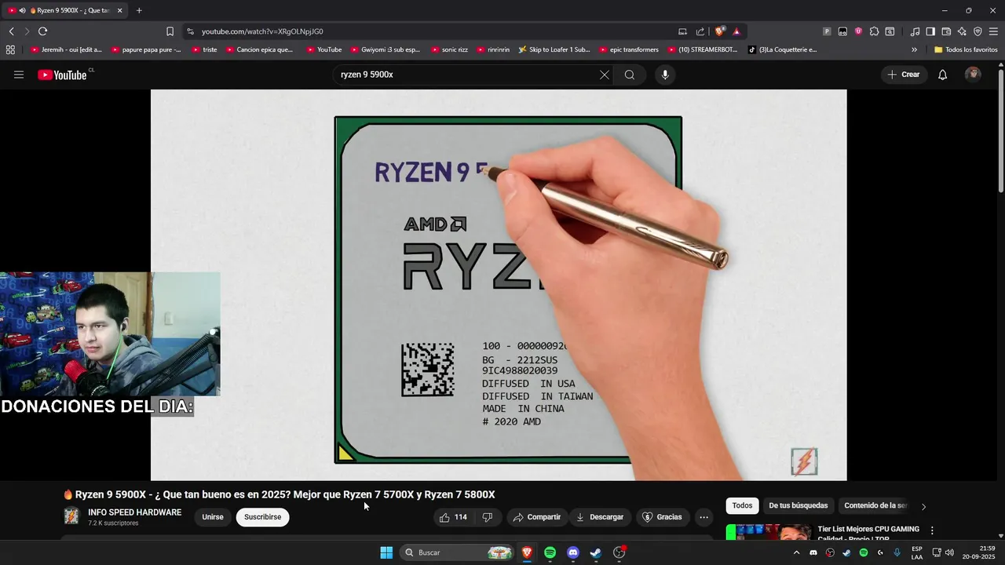The height and width of the screenshot is (565, 1005).
Task: Select the Todos filter chip
Action: point(742,505)
